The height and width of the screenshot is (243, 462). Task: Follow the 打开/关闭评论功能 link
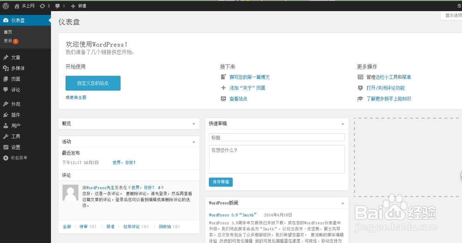click(x=385, y=88)
